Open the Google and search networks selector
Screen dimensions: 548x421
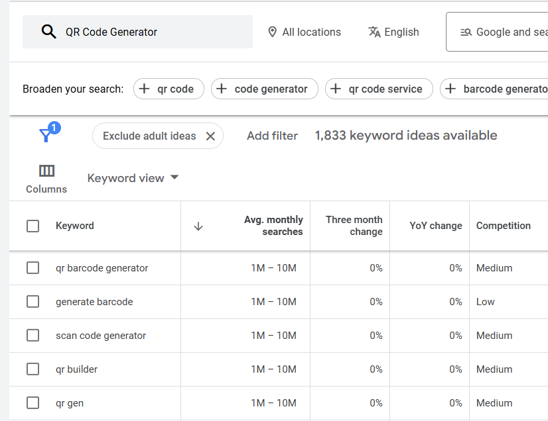point(497,32)
